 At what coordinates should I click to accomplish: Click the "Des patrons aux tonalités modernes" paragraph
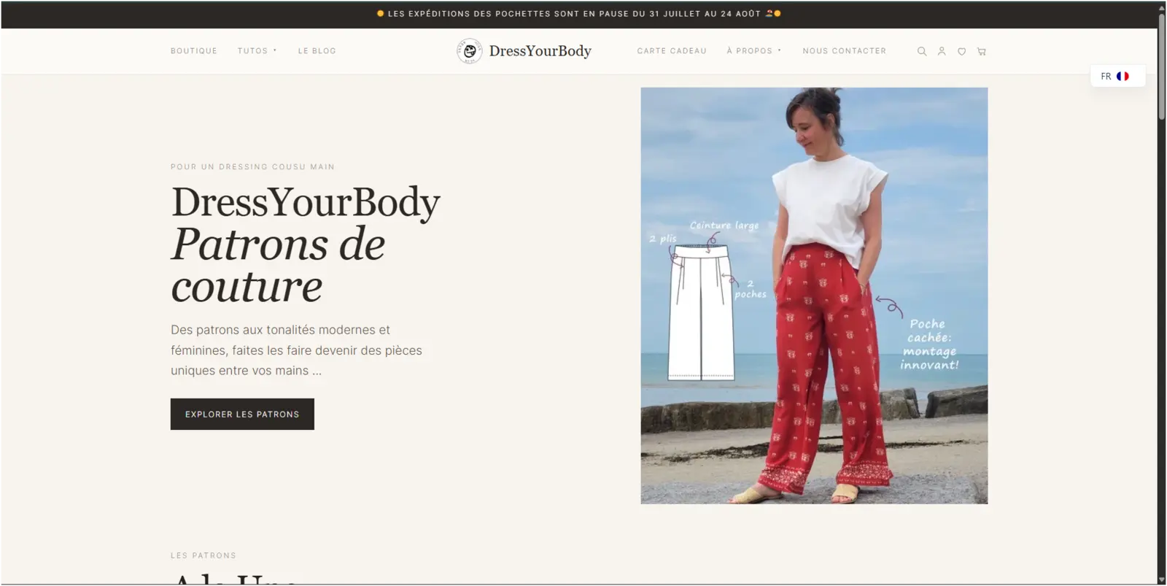[297, 350]
